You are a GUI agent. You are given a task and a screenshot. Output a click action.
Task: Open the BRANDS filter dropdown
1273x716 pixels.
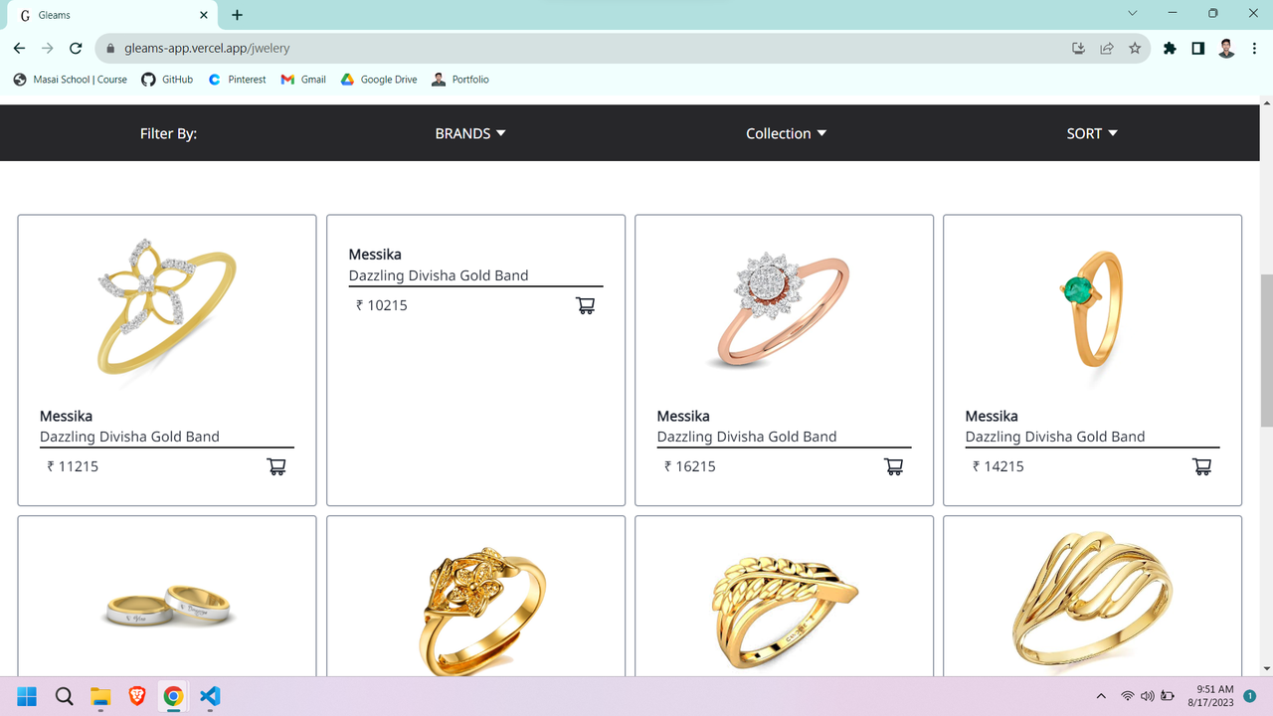[470, 133]
